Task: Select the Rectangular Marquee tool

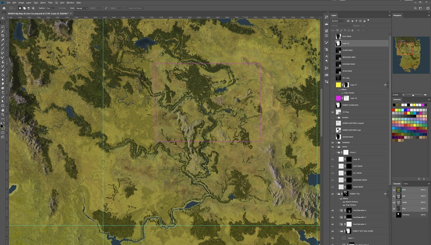Action: pyautogui.click(x=3, y=23)
